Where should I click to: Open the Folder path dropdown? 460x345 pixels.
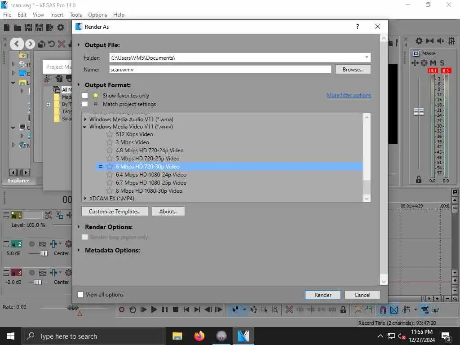pyautogui.click(x=367, y=57)
